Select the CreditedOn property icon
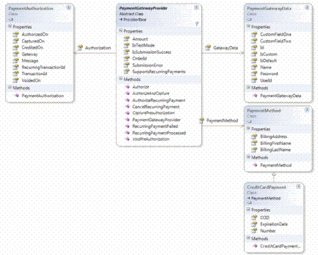 [x=16, y=47]
